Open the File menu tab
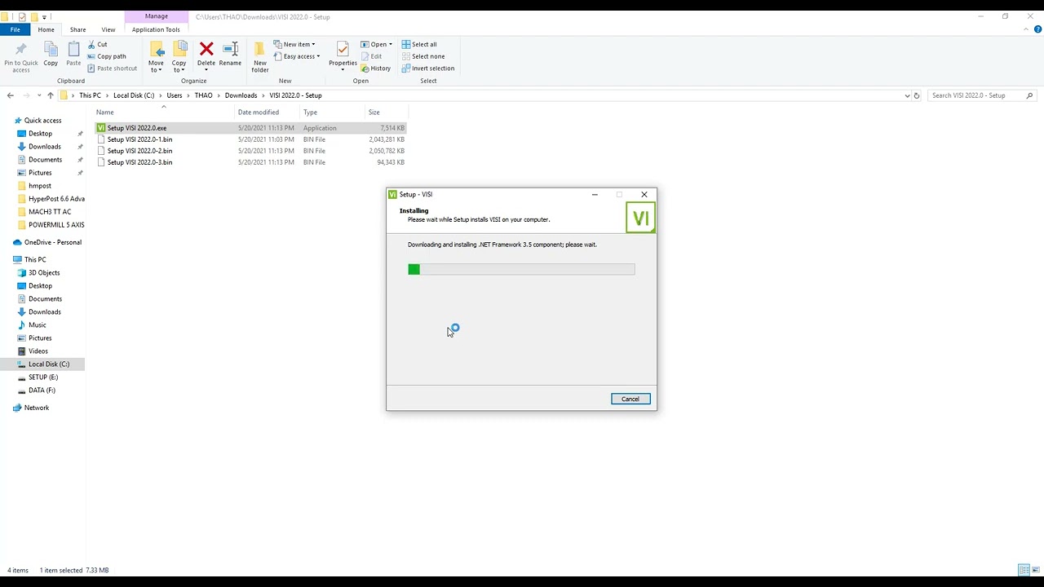The image size is (1044, 587). [15, 29]
